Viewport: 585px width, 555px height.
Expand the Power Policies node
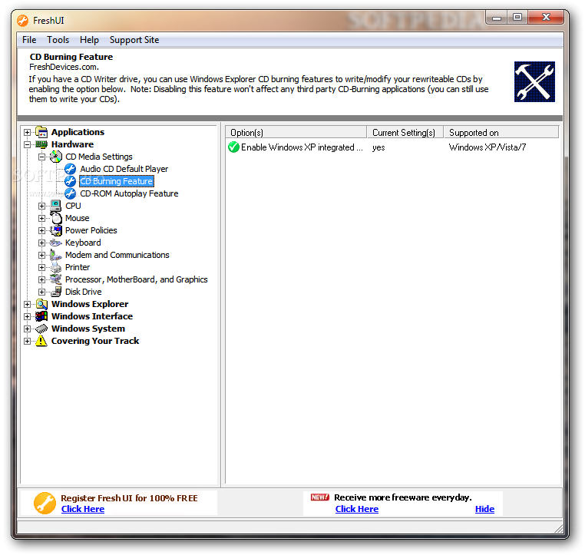tap(41, 230)
